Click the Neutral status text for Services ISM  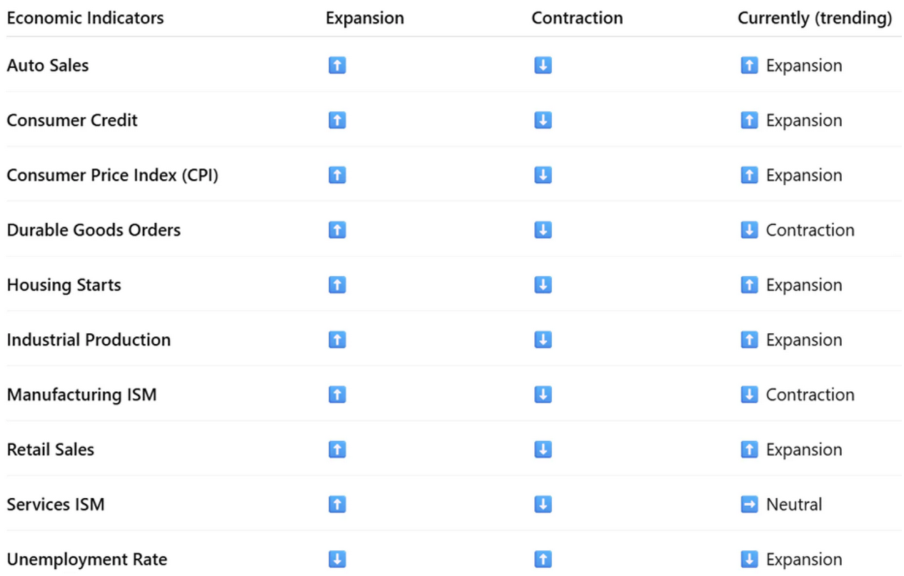[x=794, y=505]
